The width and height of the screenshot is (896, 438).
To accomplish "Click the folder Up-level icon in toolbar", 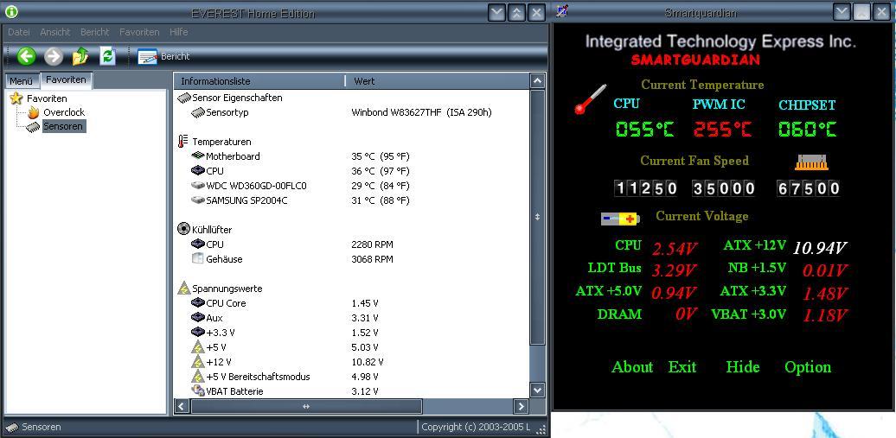I will pos(80,56).
